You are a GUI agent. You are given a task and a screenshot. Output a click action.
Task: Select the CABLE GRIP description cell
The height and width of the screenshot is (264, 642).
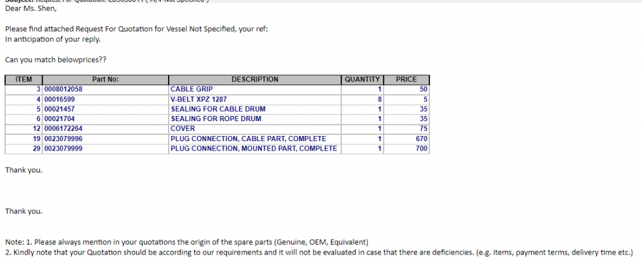[x=255, y=89]
